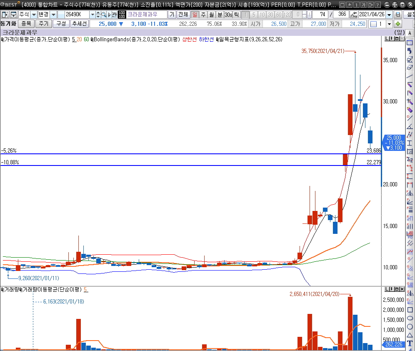Click the 크라운제과우 stock name field

pyautogui.click(x=147, y=15)
